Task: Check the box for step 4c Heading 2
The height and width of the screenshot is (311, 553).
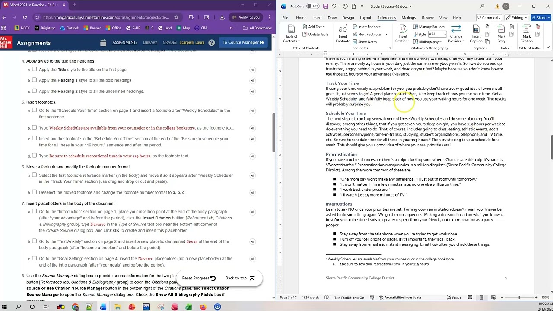Action: [x=35, y=91]
